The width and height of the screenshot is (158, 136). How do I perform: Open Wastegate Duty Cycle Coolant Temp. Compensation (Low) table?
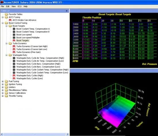[42, 73]
